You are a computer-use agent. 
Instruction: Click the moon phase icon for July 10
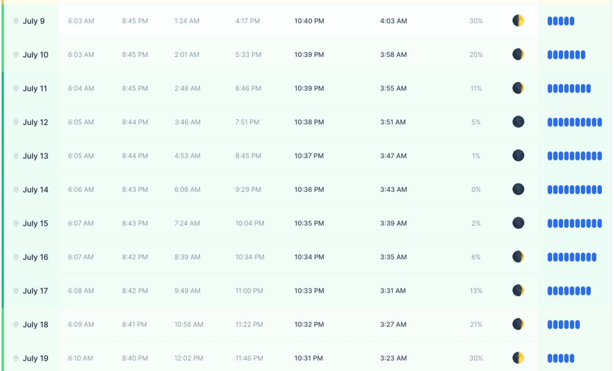518,55
